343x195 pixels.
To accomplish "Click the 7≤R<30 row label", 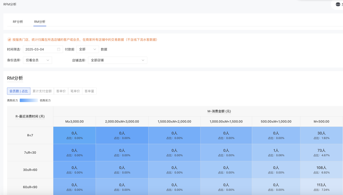I will [30, 152].
